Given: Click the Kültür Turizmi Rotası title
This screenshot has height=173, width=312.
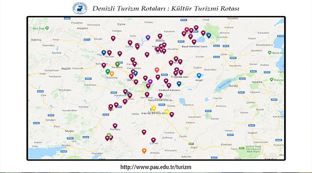Looking at the screenshot, I should (205, 9).
